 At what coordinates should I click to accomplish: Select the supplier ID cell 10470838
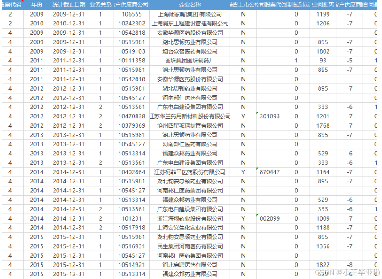coord(132,117)
